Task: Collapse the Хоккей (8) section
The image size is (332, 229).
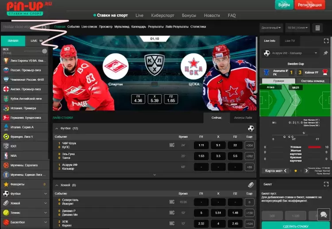Action: (x=57, y=185)
